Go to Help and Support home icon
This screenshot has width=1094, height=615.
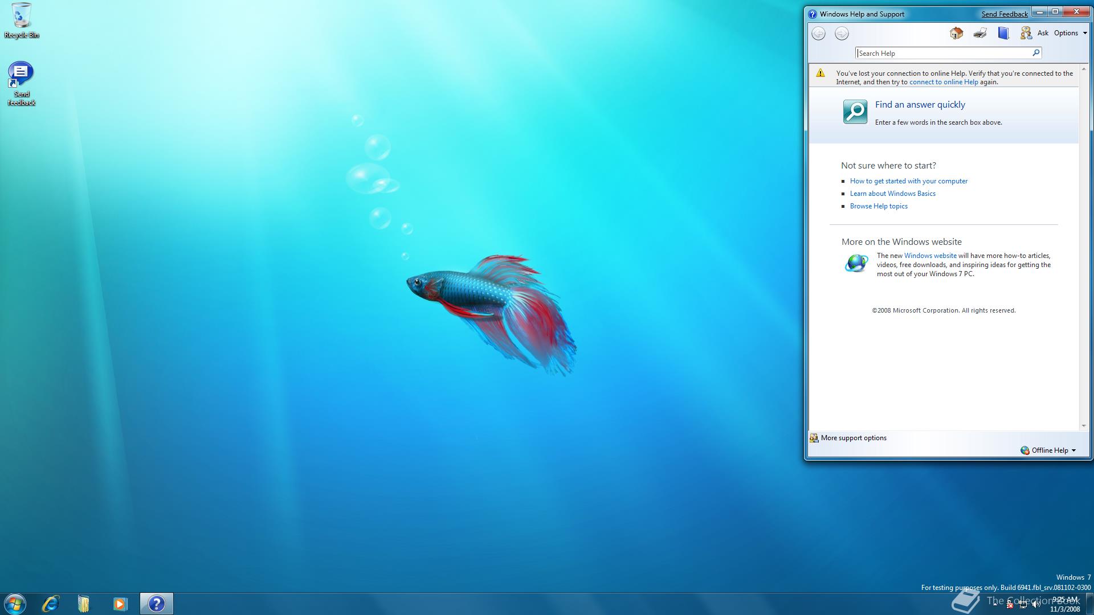pos(956,33)
